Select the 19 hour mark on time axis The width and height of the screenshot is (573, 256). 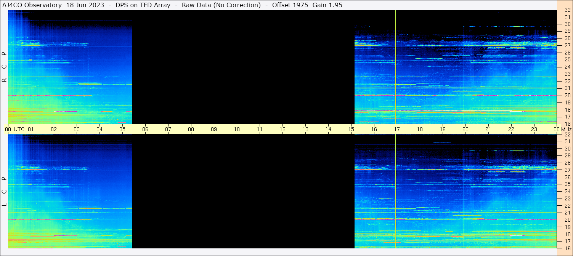[443, 129]
